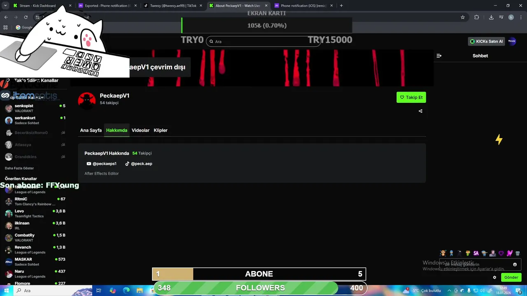Insert the dancing monkey emote
527x296 pixels.
pos(443,253)
